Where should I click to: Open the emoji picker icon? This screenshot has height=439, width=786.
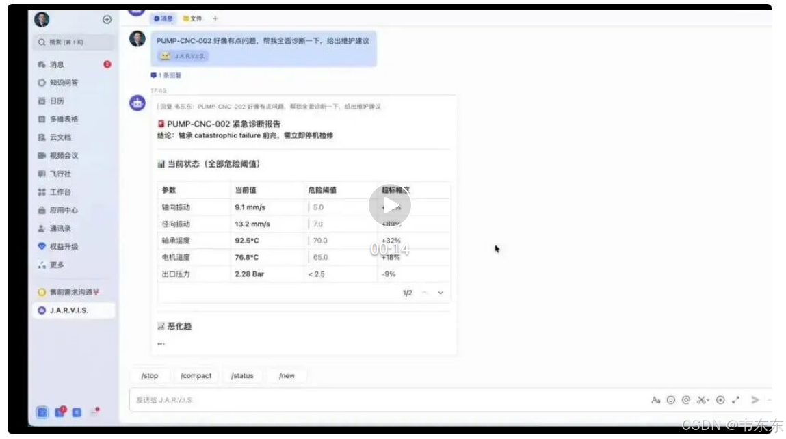tap(671, 400)
